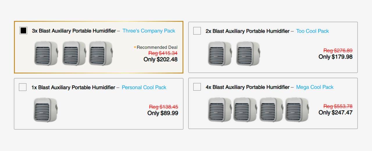
Task: Click the Only $247.47 price
Action: point(335,113)
